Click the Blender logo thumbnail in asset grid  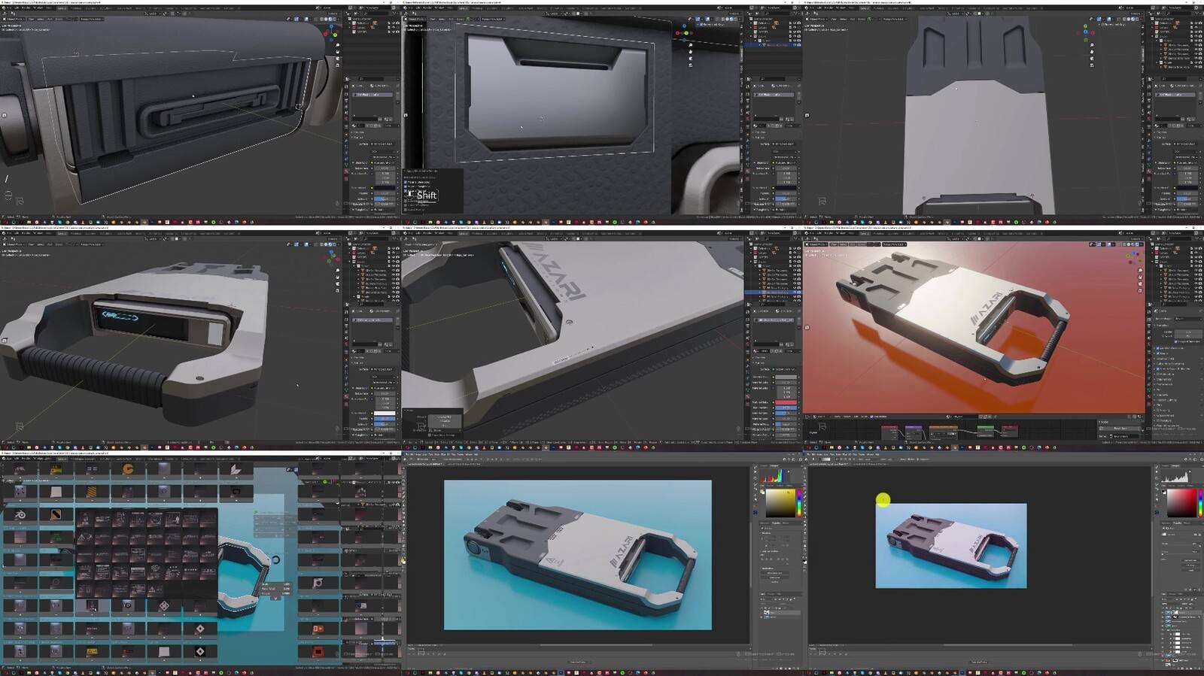pyautogui.click(x=20, y=515)
